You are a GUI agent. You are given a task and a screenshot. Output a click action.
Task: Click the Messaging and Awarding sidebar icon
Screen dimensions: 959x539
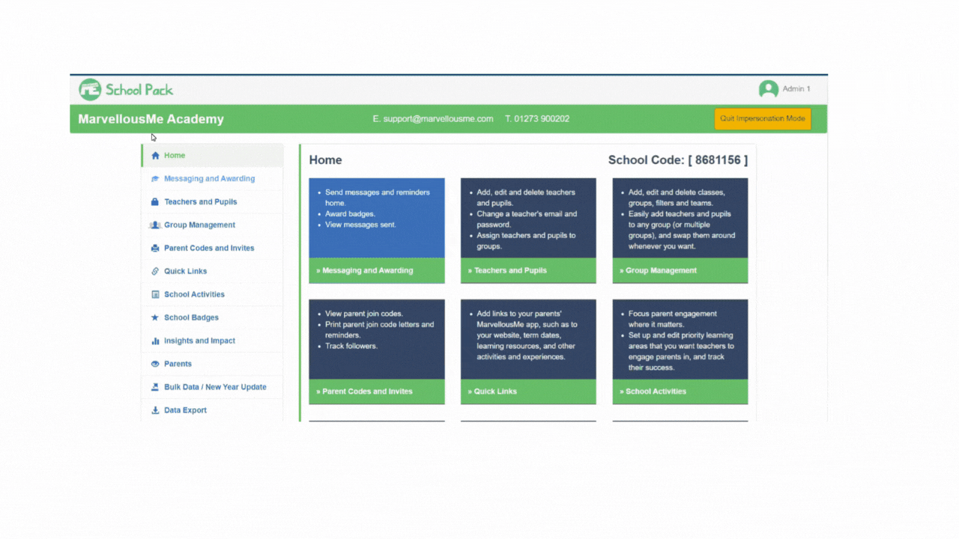155,179
